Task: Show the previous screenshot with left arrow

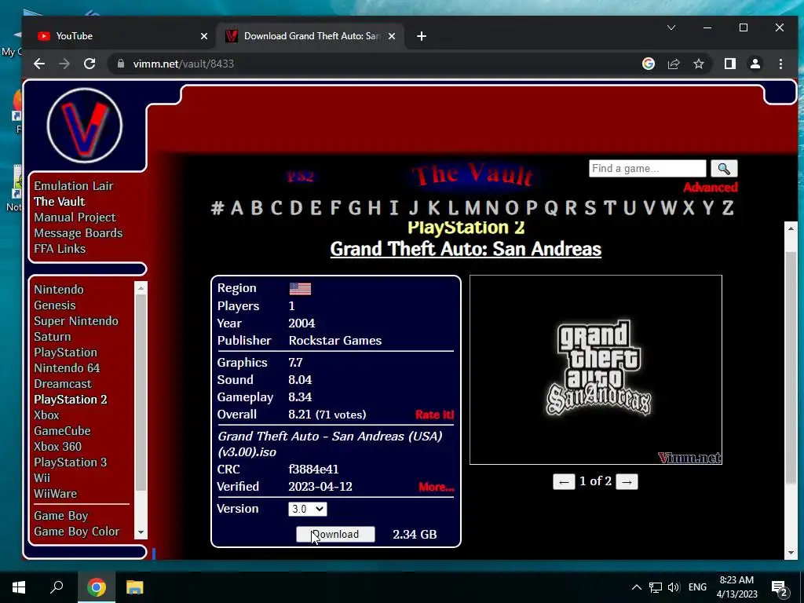Action: coord(564,481)
